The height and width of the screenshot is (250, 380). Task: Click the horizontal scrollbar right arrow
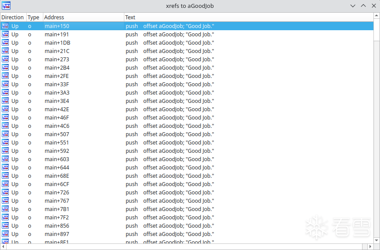pyautogui.click(x=370, y=246)
